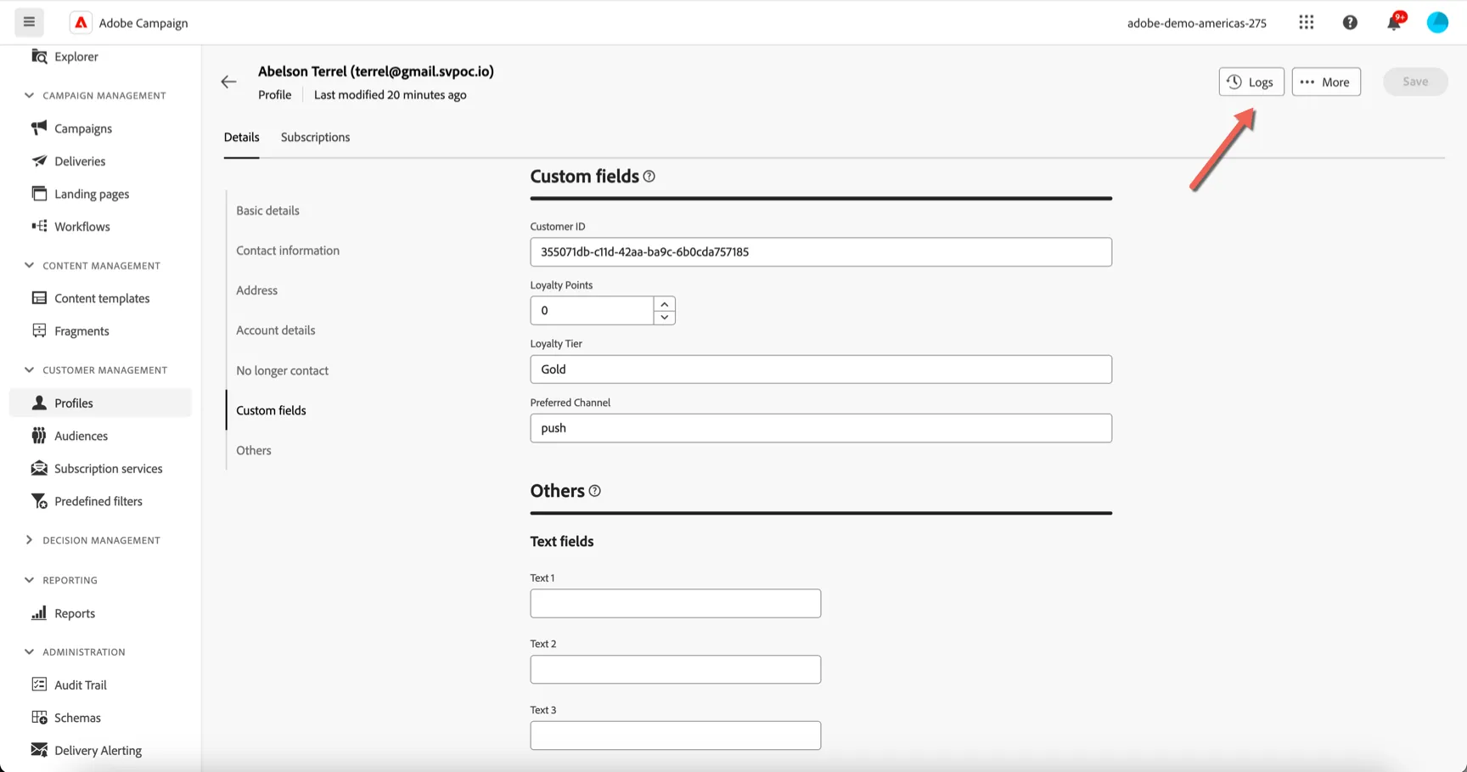The image size is (1467, 772).
Task: Collapse the Campaign Management section
Action: [x=29, y=95]
